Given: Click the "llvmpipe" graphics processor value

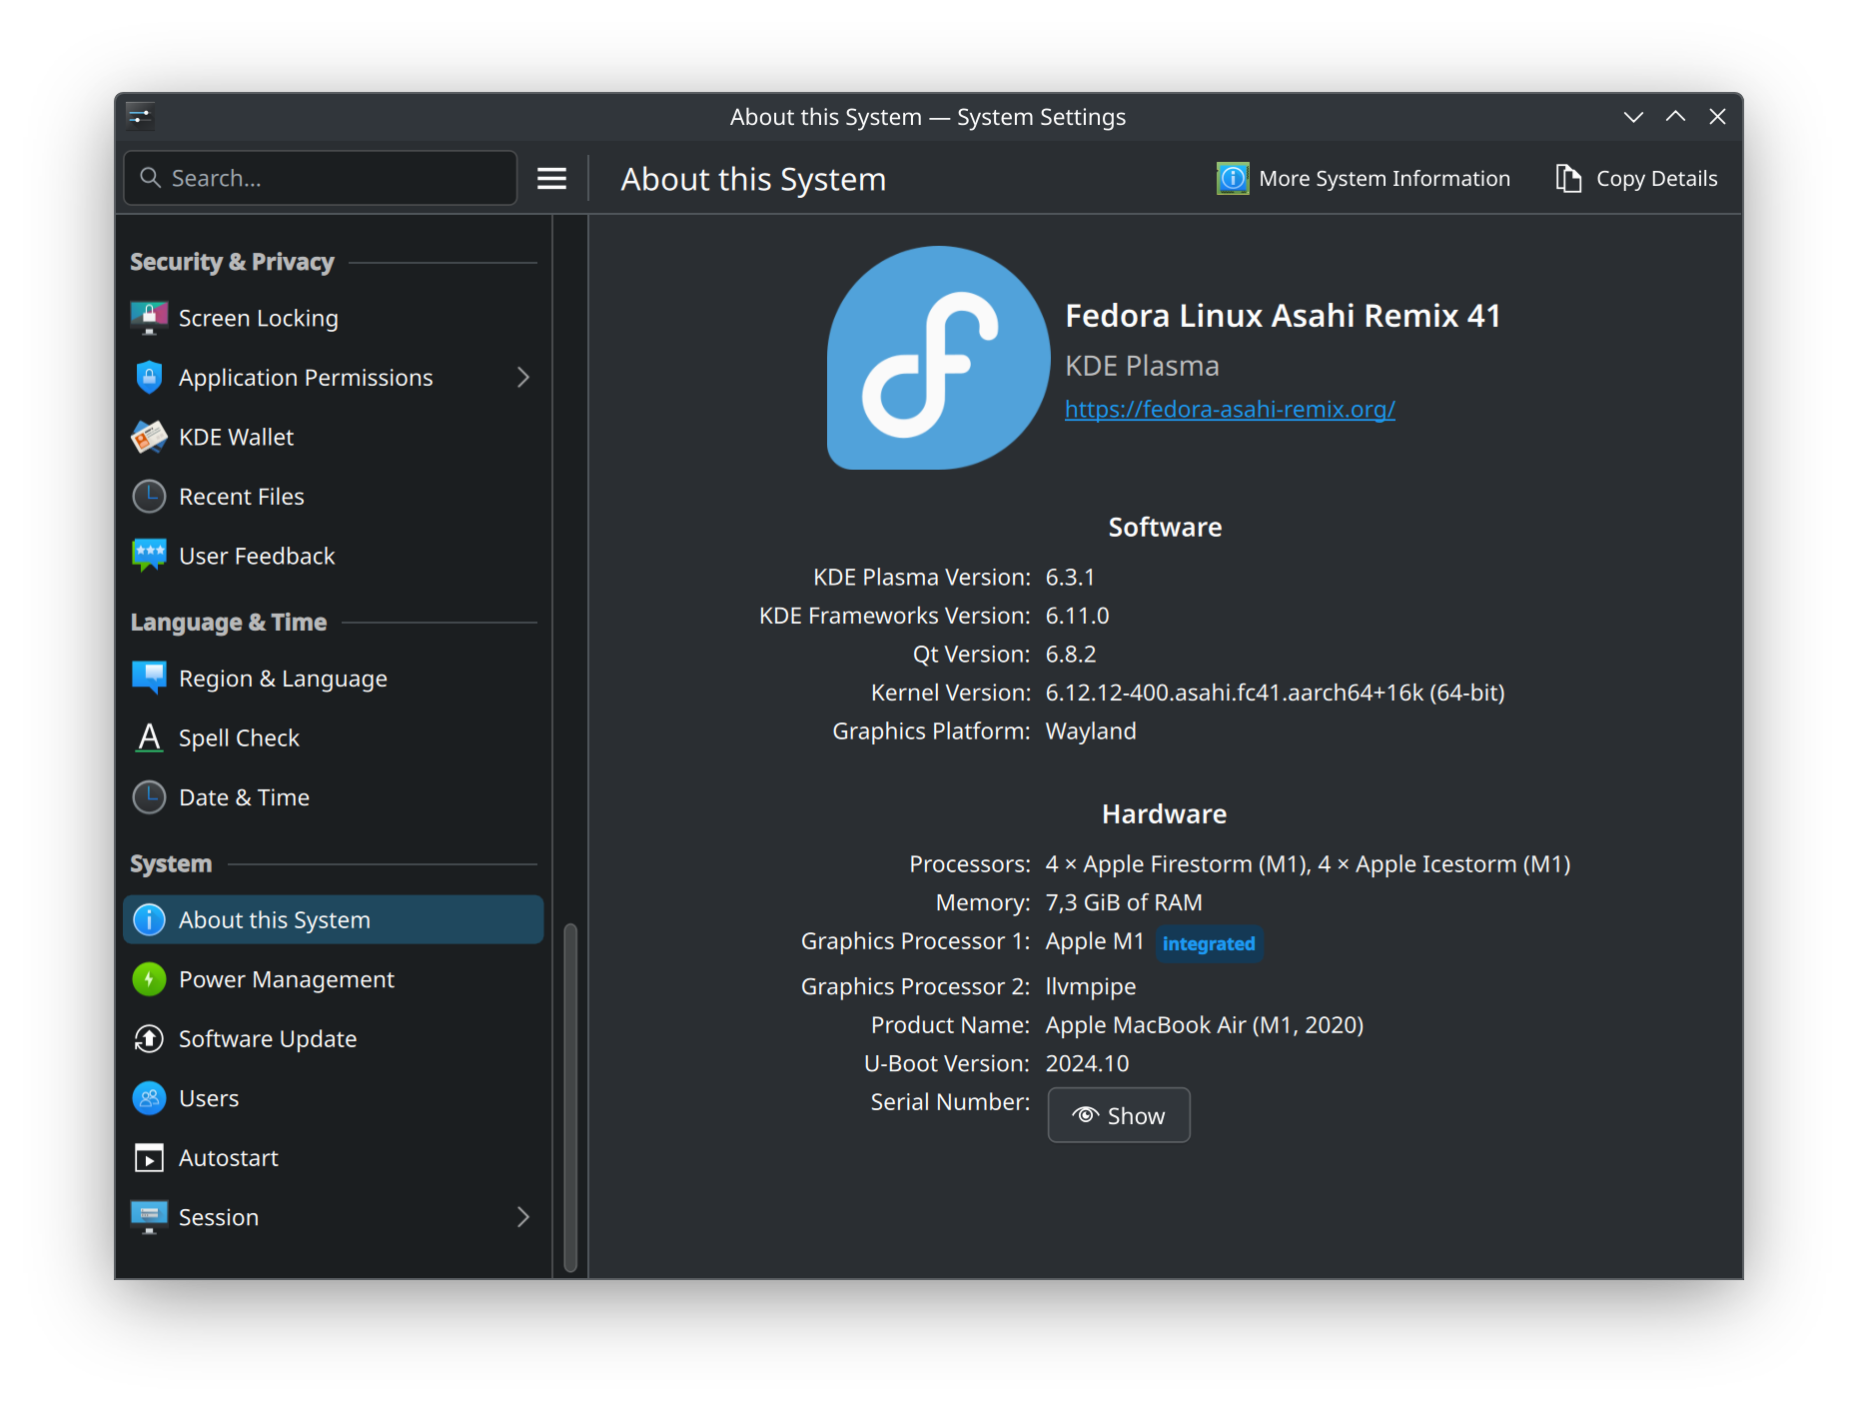Looking at the screenshot, I should [1091, 987].
